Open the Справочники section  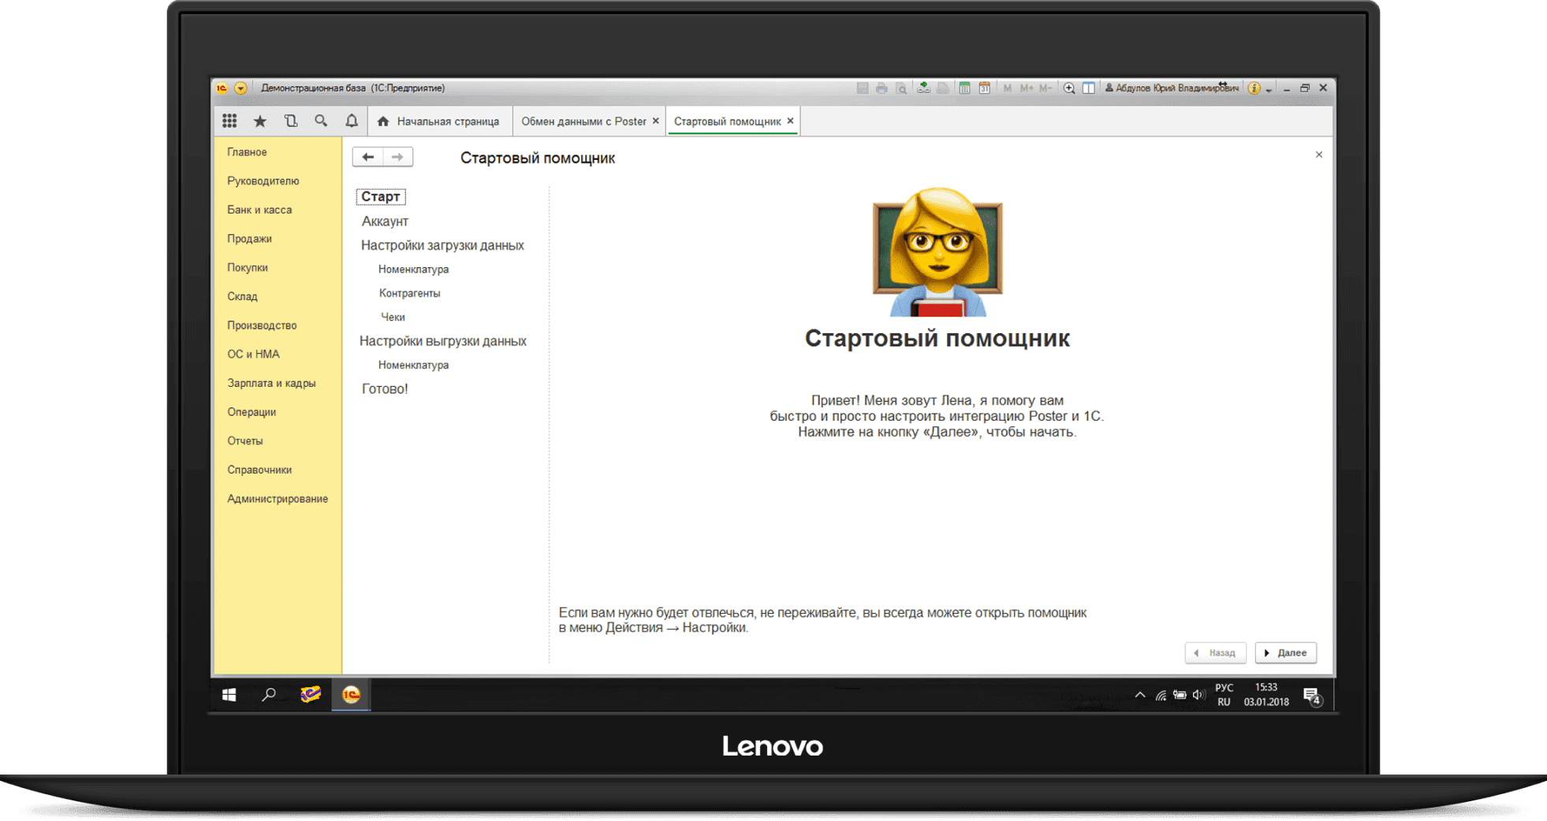(x=259, y=470)
